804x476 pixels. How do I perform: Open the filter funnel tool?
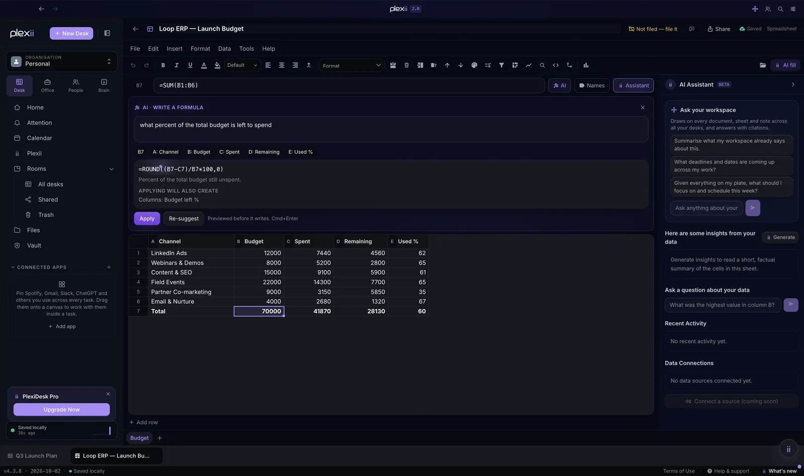tap(501, 65)
